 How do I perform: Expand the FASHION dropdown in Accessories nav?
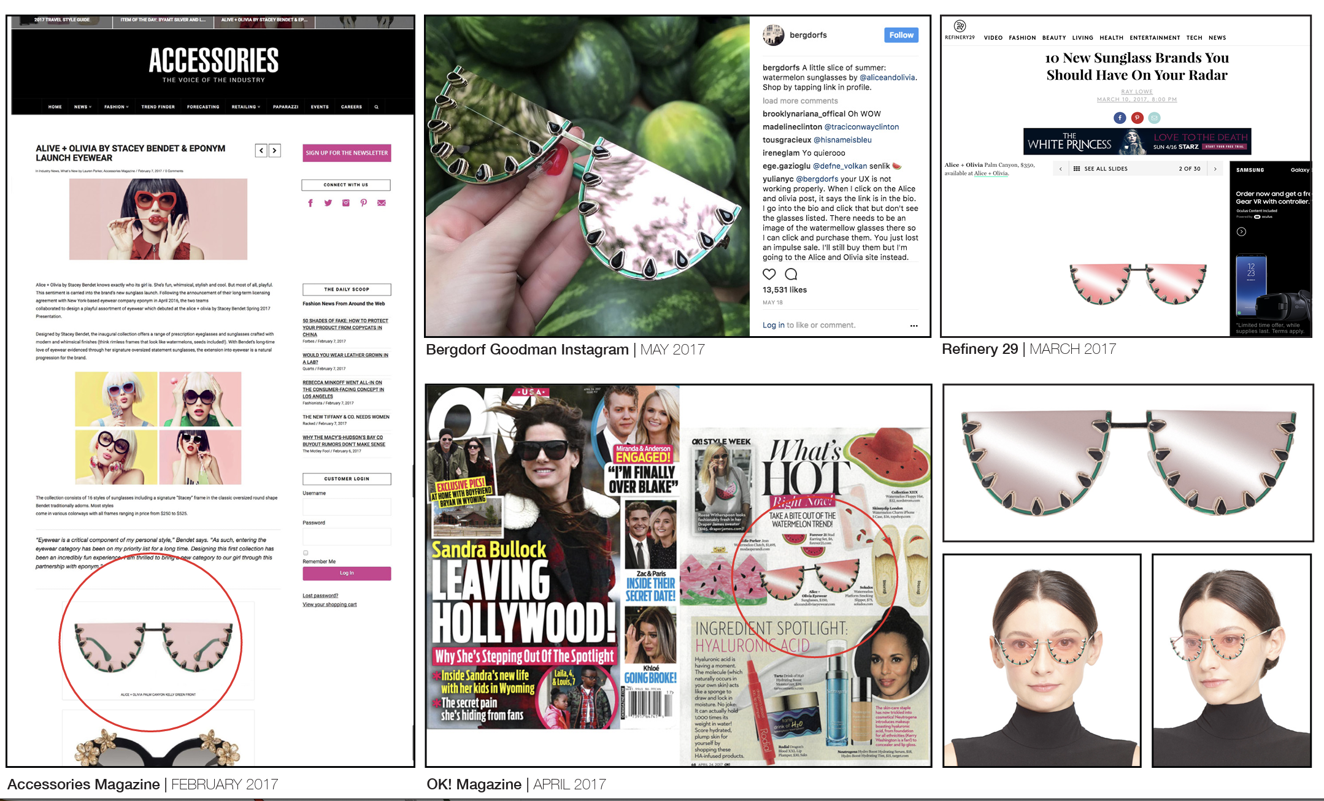tap(117, 107)
